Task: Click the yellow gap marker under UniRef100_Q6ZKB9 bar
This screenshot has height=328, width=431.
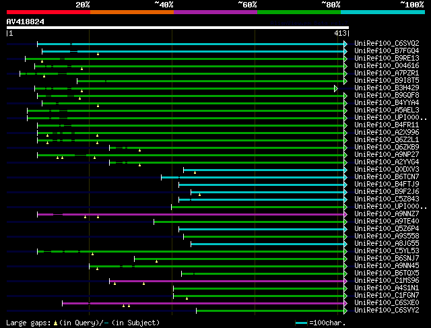Action: point(139,150)
